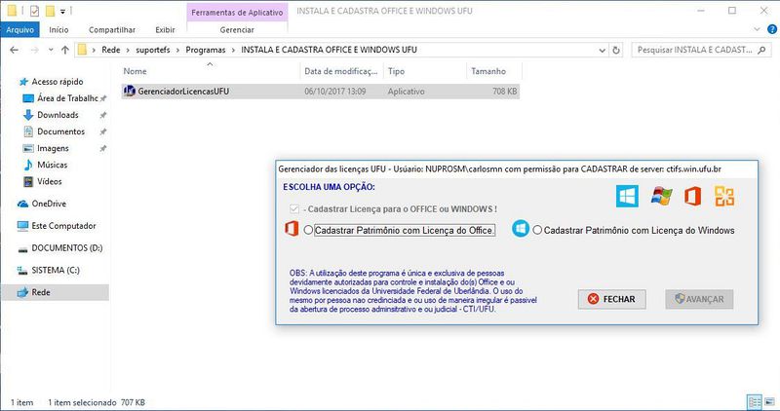Viewport: 780px width, 411px height.
Task: Click the Imagens icon in sidebar
Action: [28, 148]
